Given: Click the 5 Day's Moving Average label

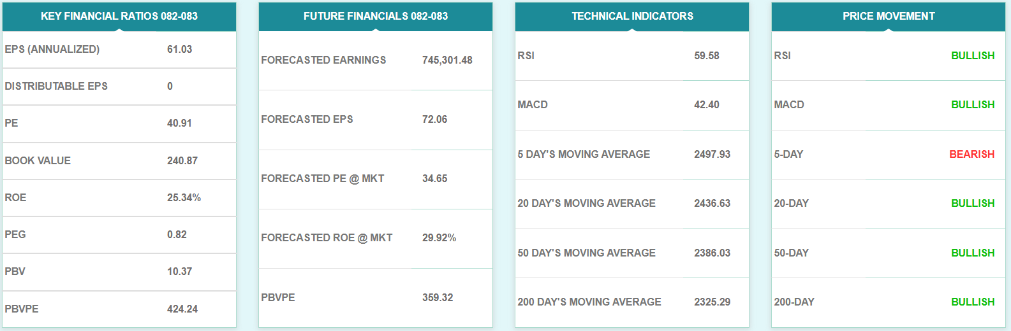Looking at the screenshot, I should [584, 155].
